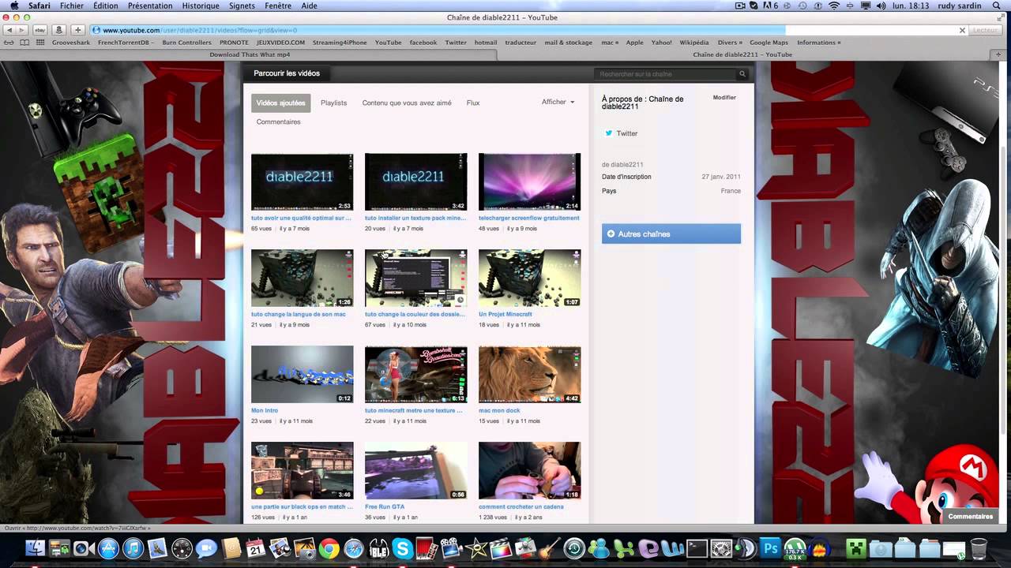This screenshot has height=568, width=1011.
Task: Click the volume icon in menu bar
Action: (881, 6)
